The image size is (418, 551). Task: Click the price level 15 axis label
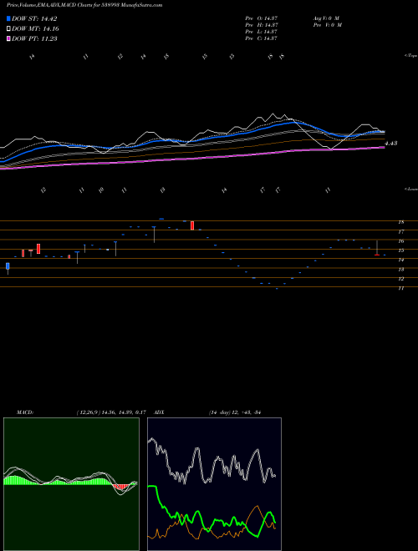[400, 250]
